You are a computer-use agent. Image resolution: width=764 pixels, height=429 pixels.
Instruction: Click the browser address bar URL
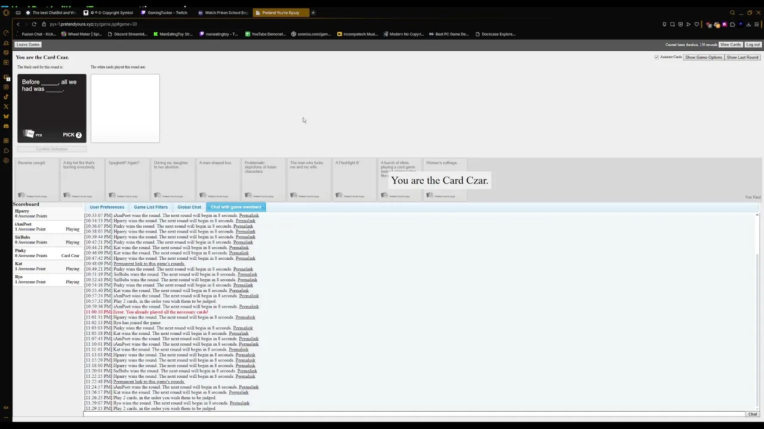[94, 24]
